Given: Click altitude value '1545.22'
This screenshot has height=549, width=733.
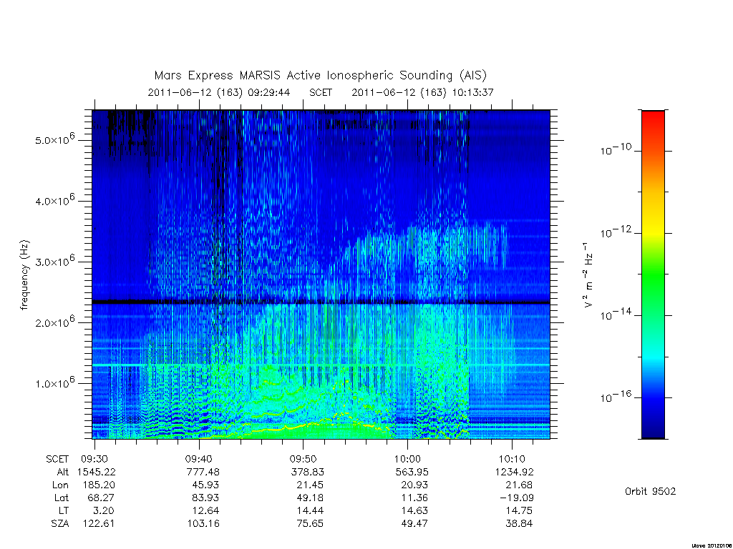Looking at the screenshot, I should [x=97, y=472].
